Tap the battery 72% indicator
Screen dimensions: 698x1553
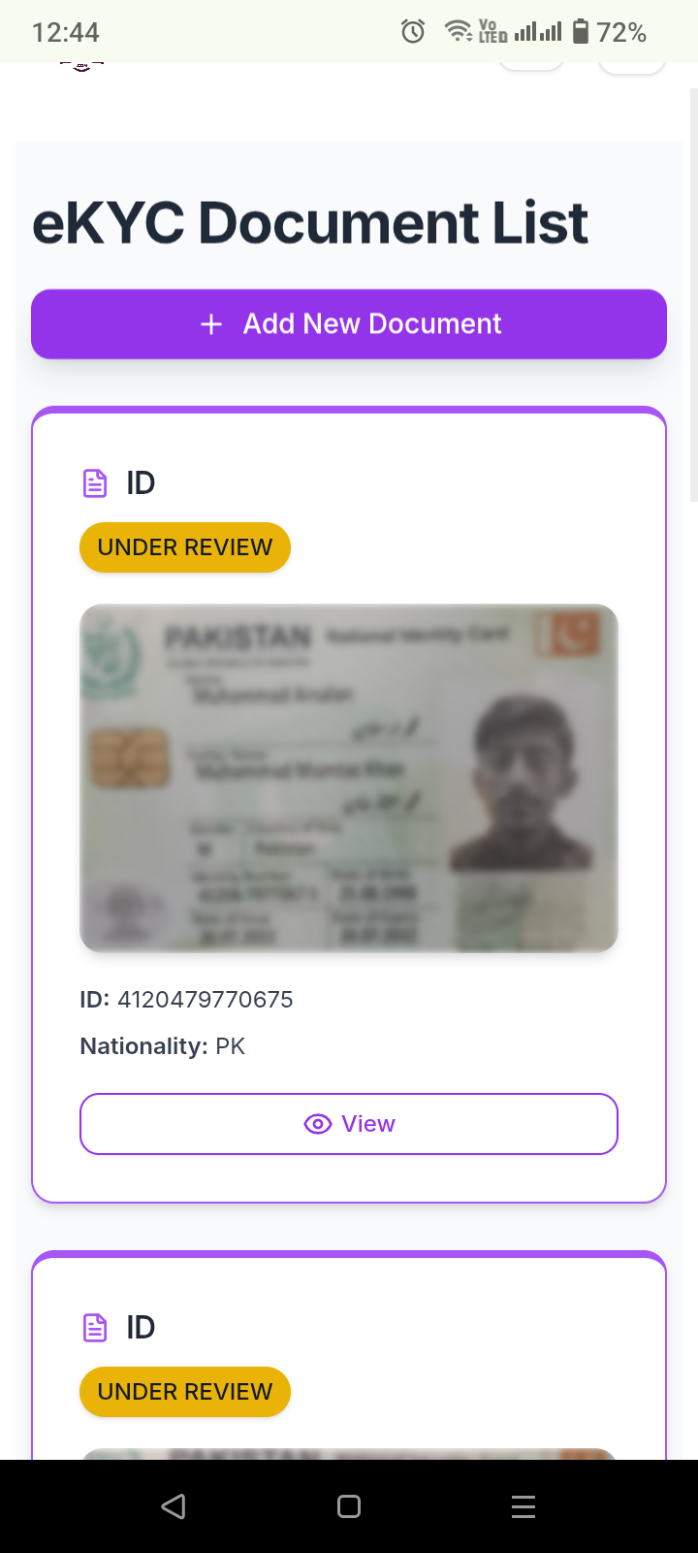click(609, 32)
